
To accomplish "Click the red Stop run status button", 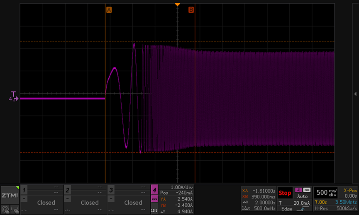I will click(x=285, y=193).
